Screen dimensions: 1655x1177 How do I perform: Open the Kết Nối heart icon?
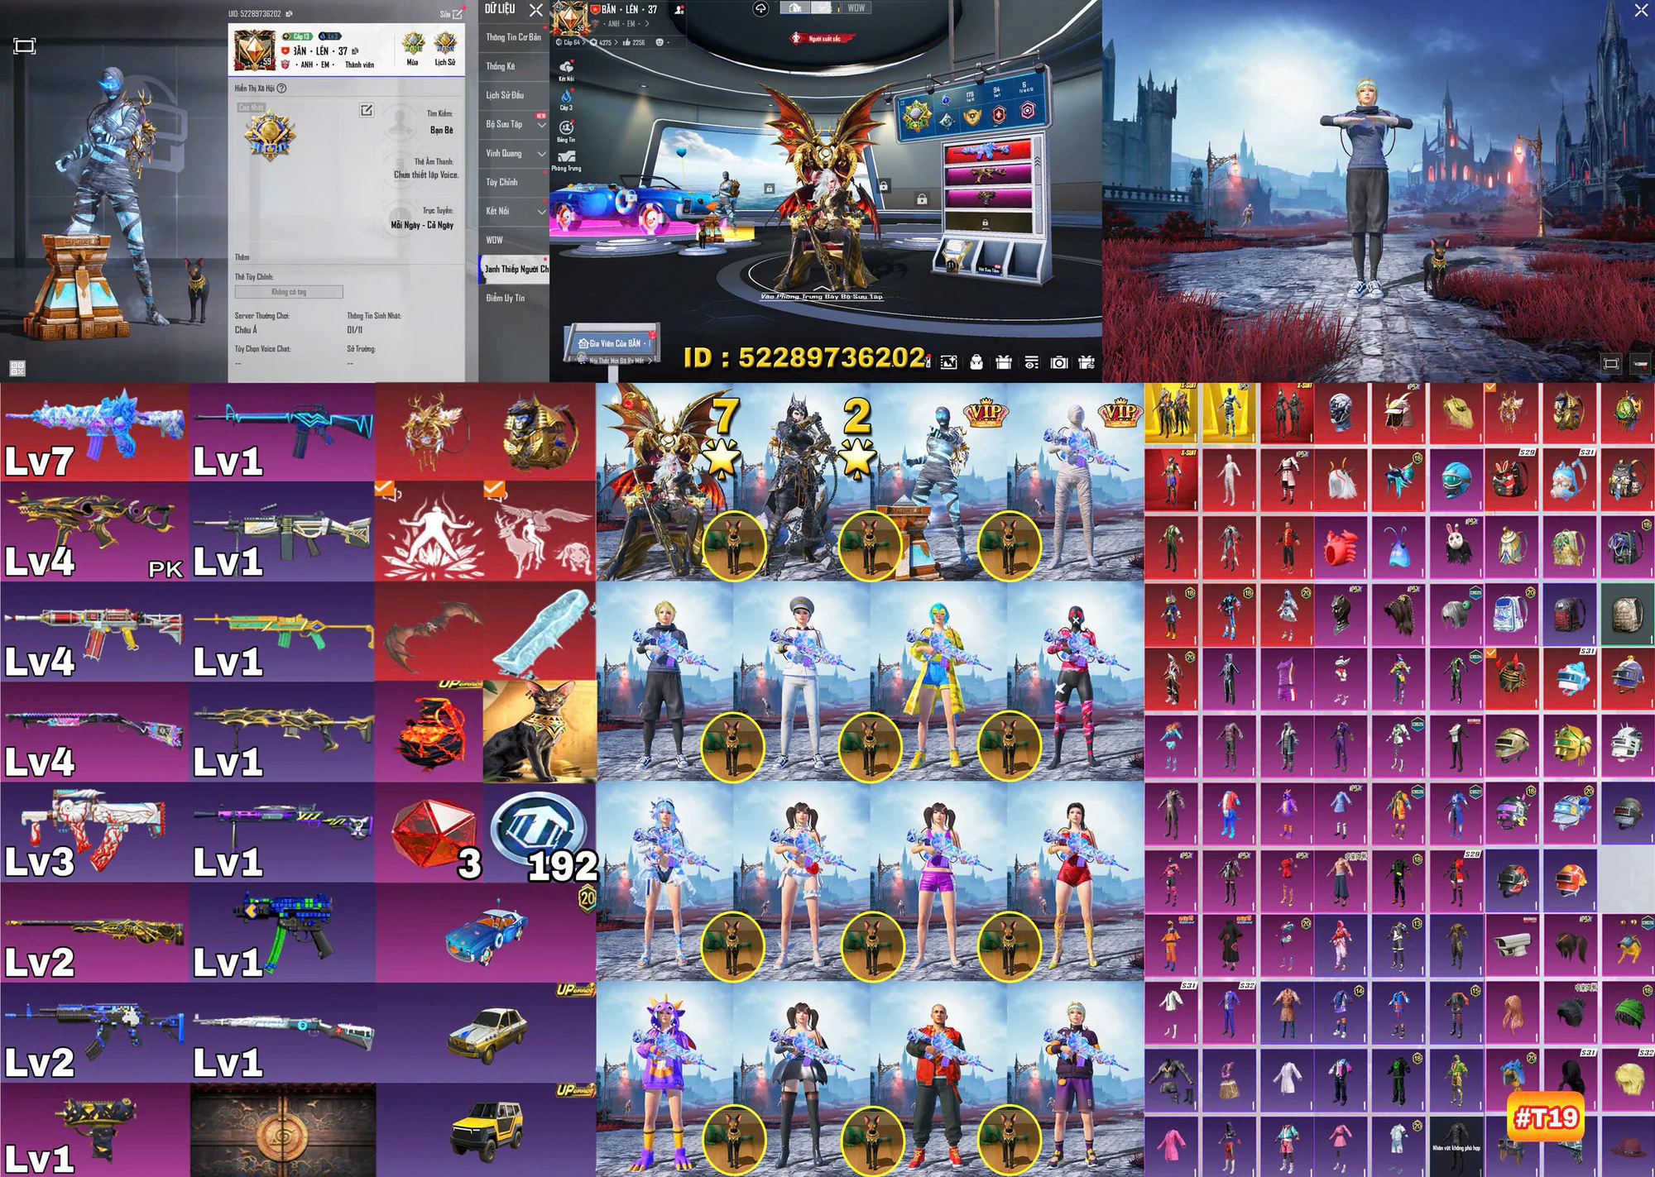coord(567,68)
